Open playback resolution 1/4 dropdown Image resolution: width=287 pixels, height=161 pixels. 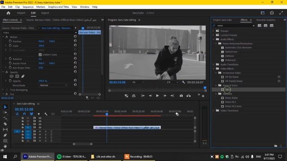[172, 82]
